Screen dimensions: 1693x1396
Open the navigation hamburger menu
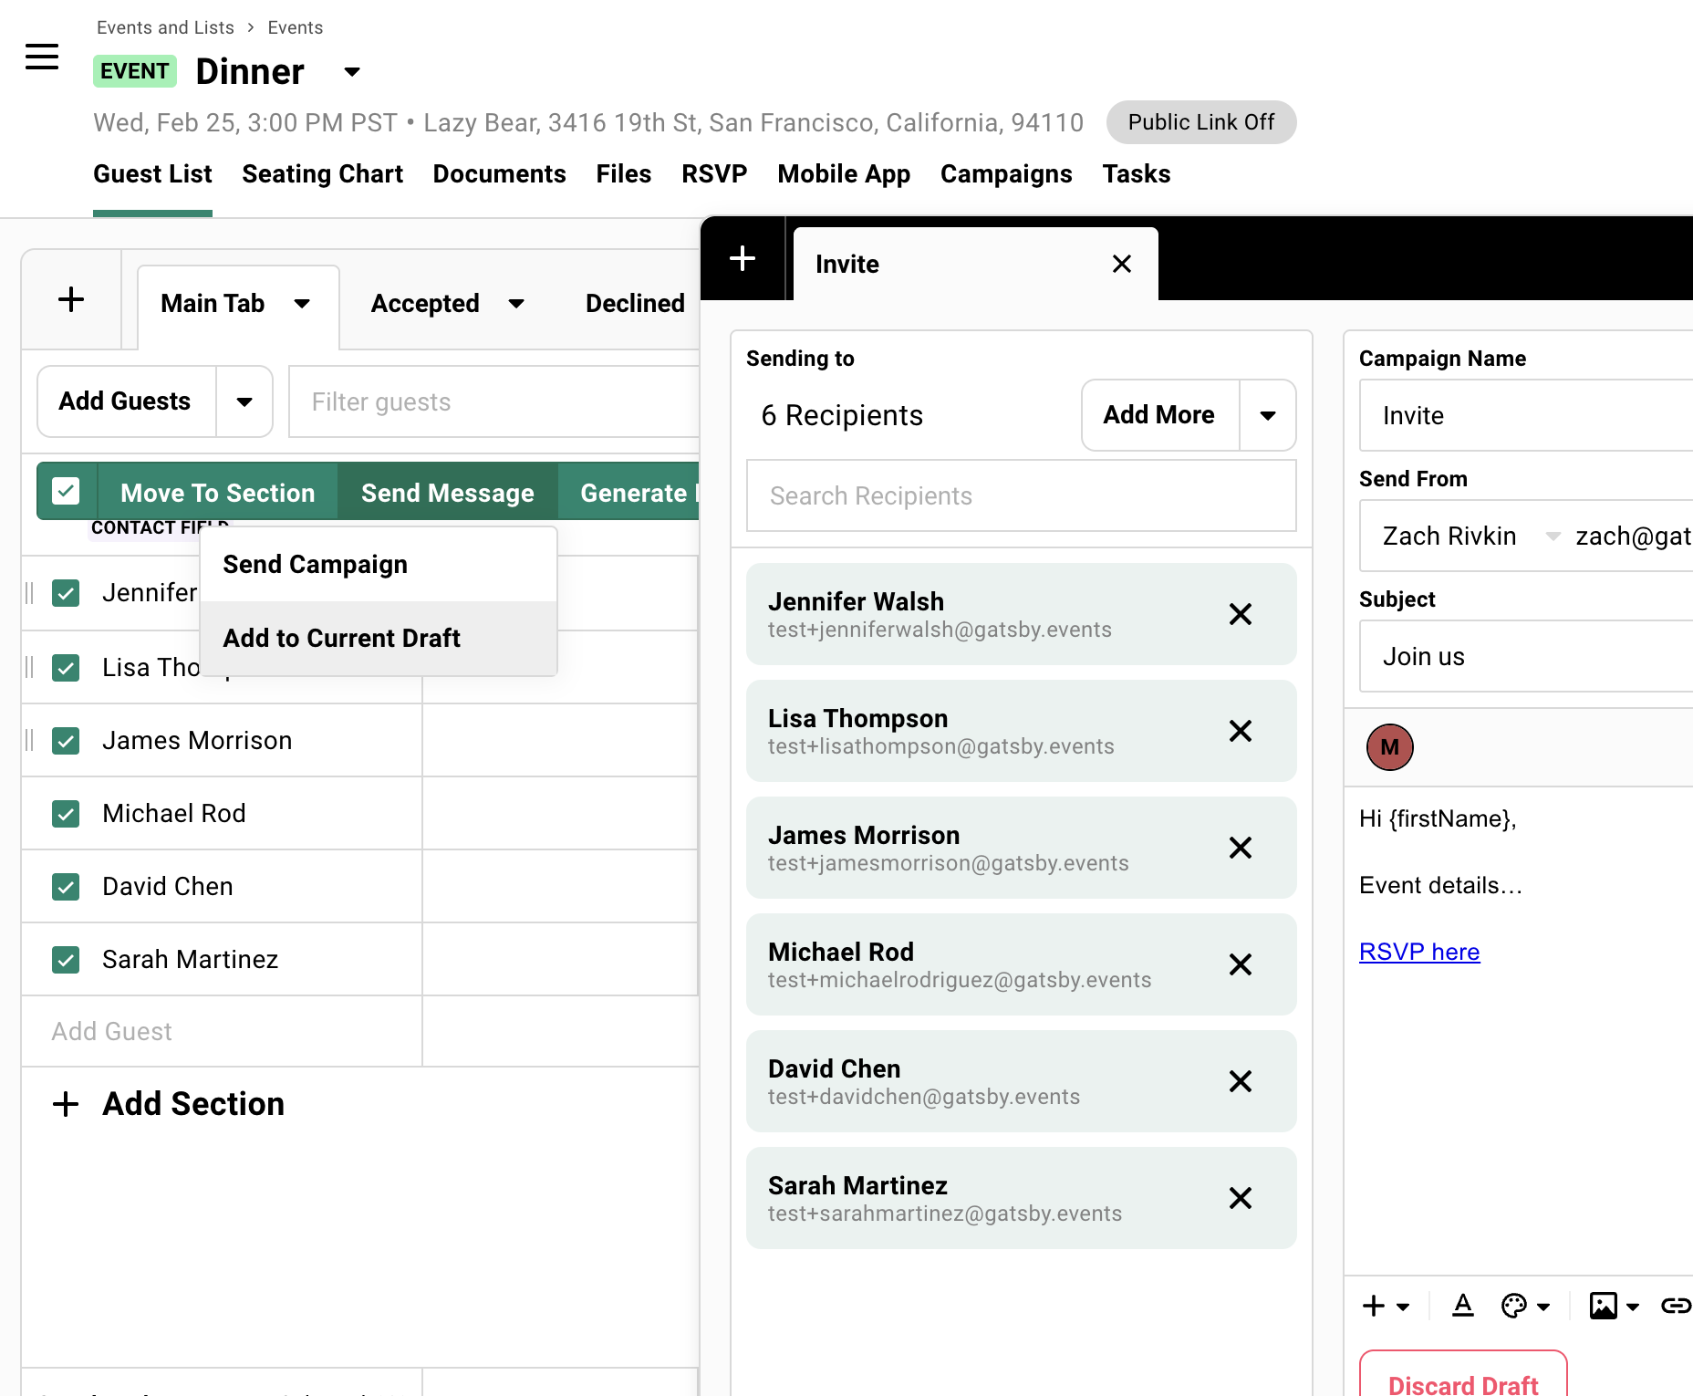click(x=42, y=57)
